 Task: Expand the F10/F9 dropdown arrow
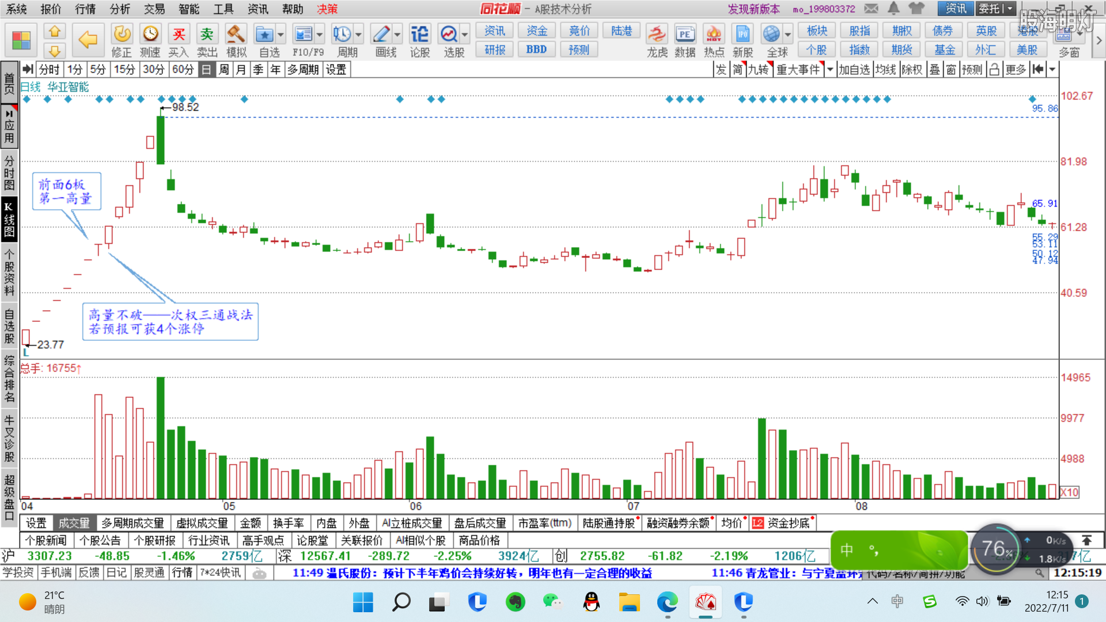pyautogui.click(x=320, y=35)
